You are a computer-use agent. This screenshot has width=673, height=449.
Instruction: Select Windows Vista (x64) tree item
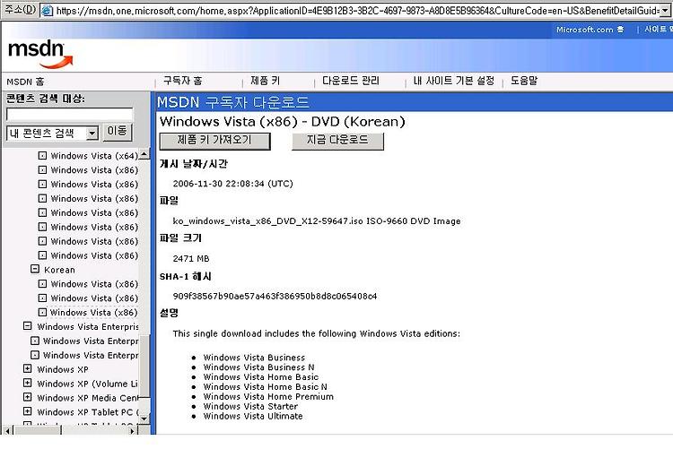click(94, 156)
